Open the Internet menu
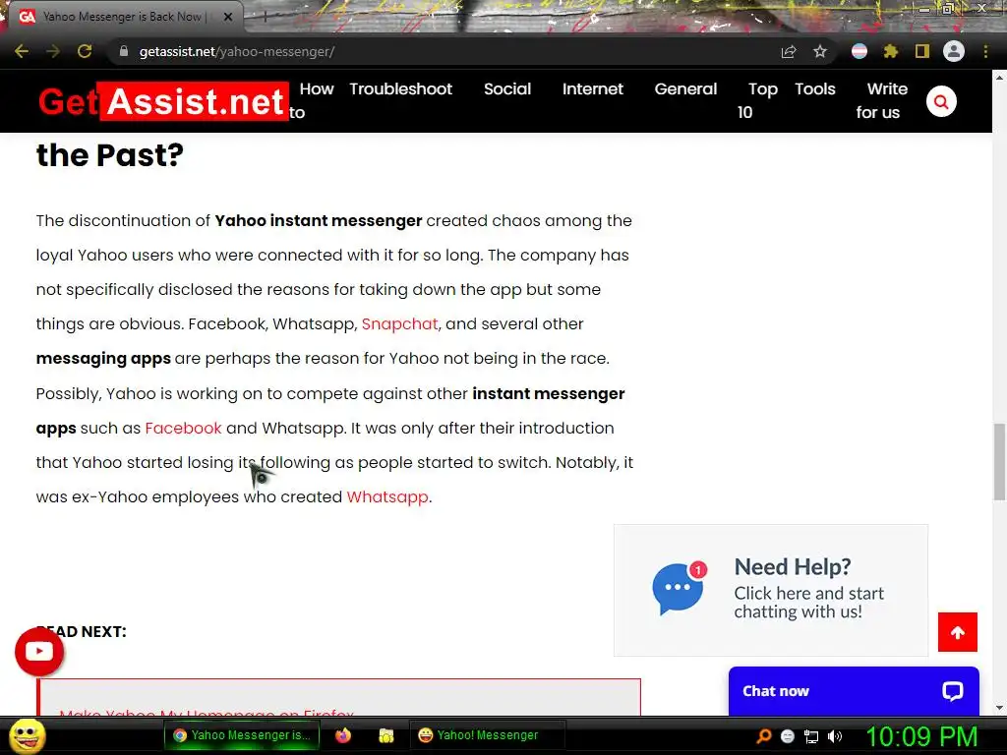The height and width of the screenshot is (755, 1007). pyautogui.click(x=593, y=89)
